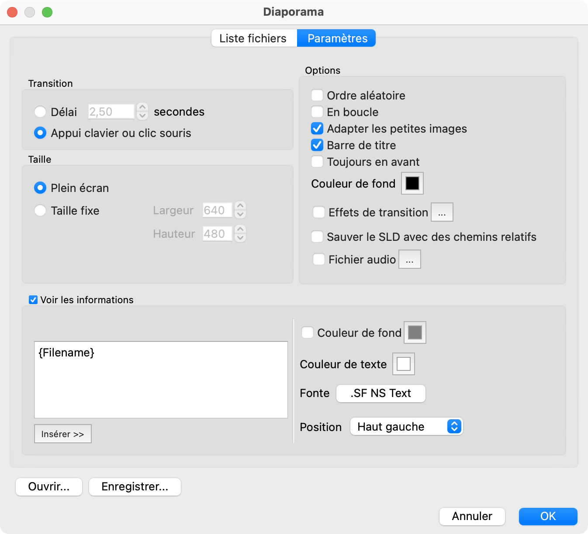Screen dimensions: 588x534
Task: Select the Taille fixe radio button
Action: pyautogui.click(x=40, y=211)
